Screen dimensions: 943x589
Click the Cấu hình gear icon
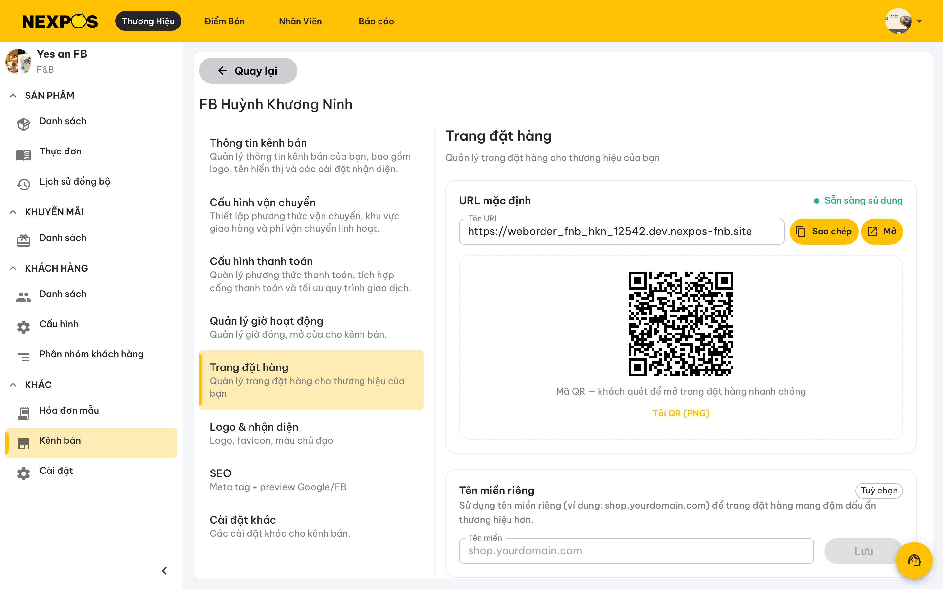tap(23, 327)
